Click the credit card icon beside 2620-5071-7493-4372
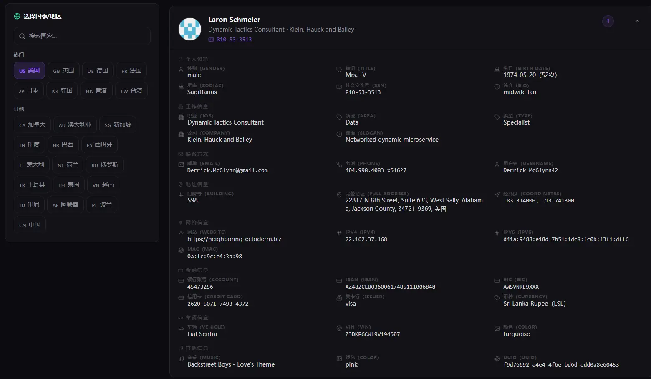The width and height of the screenshot is (651, 379). pyautogui.click(x=181, y=298)
